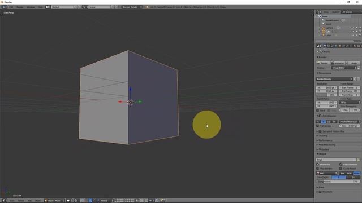Expand the Sampled Motion Blur panel
This screenshot has width=362, height=203.
[x=330, y=131]
